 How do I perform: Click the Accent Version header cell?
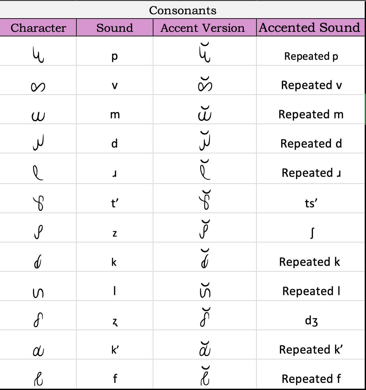[203, 28]
